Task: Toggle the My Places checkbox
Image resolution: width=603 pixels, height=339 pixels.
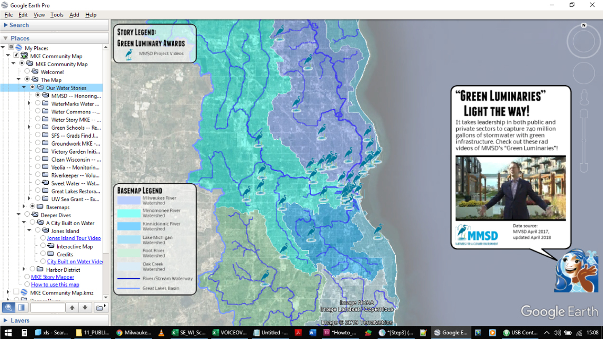Action: coord(11,48)
